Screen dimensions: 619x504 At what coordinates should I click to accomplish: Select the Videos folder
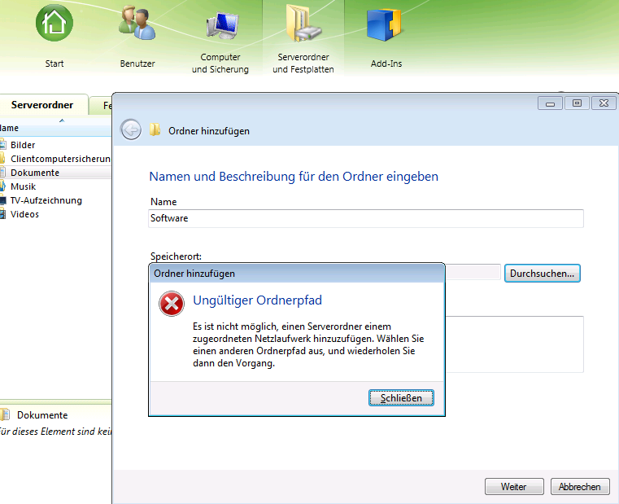click(24, 214)
